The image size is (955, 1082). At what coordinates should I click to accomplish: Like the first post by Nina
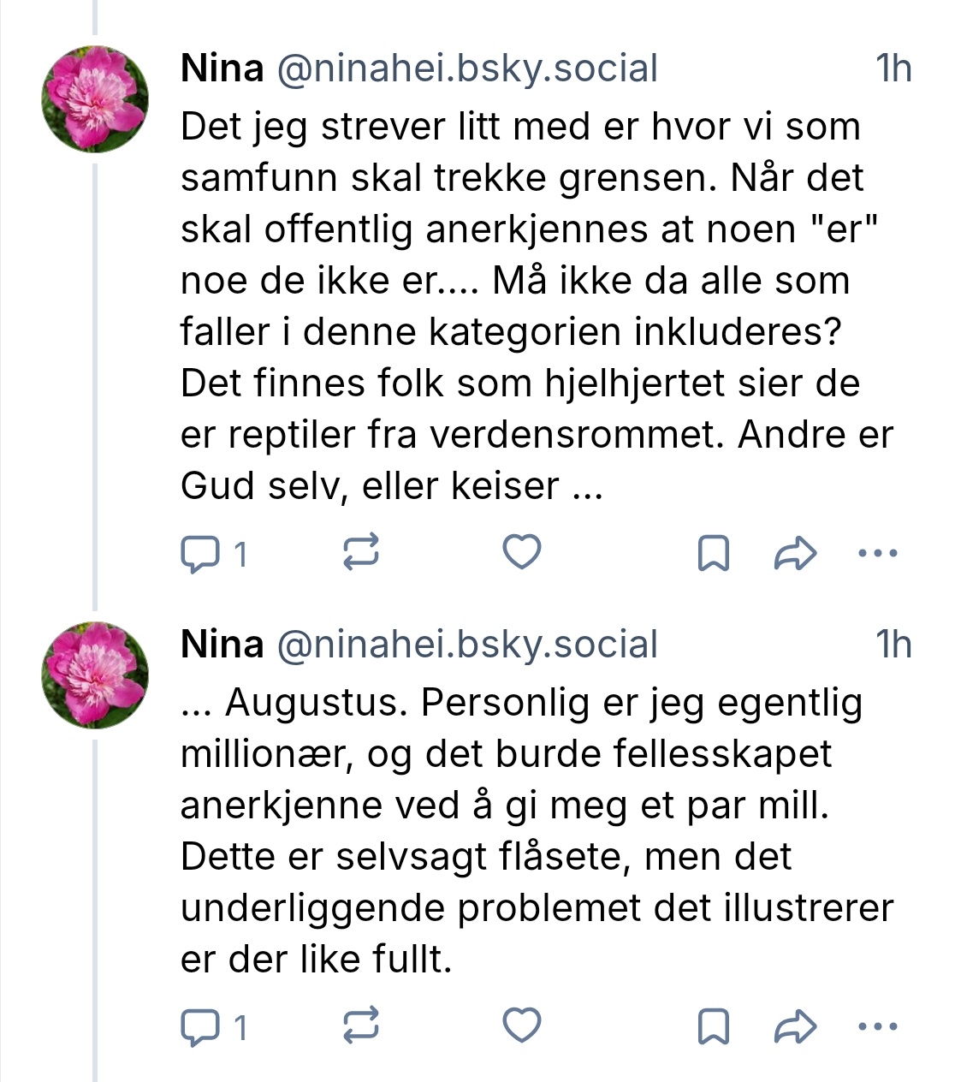coord(521,552)
